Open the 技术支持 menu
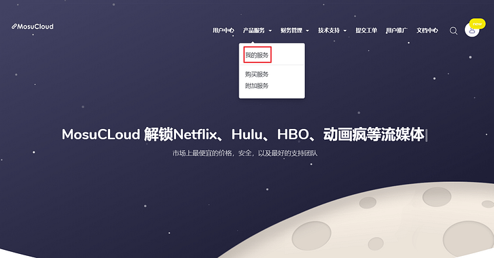 click(x=329, y=30)
